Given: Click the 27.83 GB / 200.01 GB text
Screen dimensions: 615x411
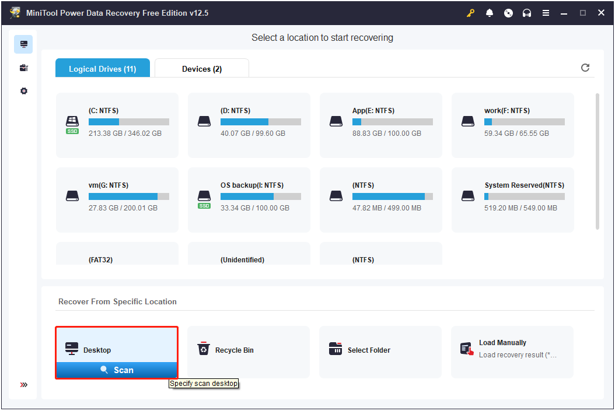Looking at the screenshot, I should tap(123, 208).
